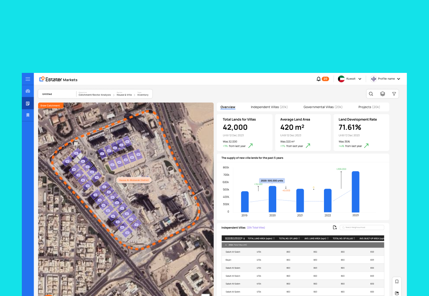Click the 420 m² average land area value
Viewport: 429px width, 296px height.
point(292,127)
